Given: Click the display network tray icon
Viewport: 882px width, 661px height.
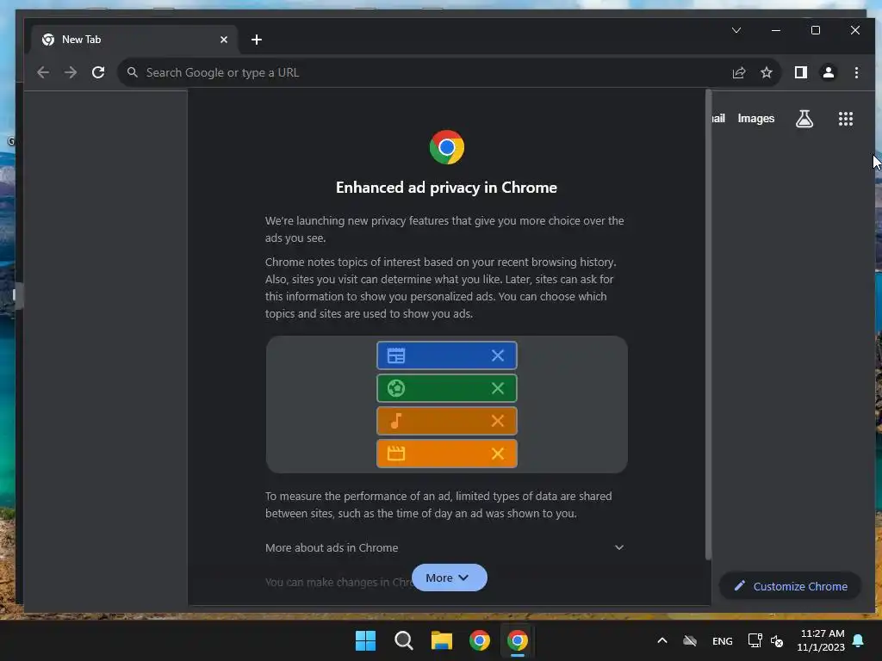Looking at the screenshot, I should pyautogui.click(x=755, y=640).
